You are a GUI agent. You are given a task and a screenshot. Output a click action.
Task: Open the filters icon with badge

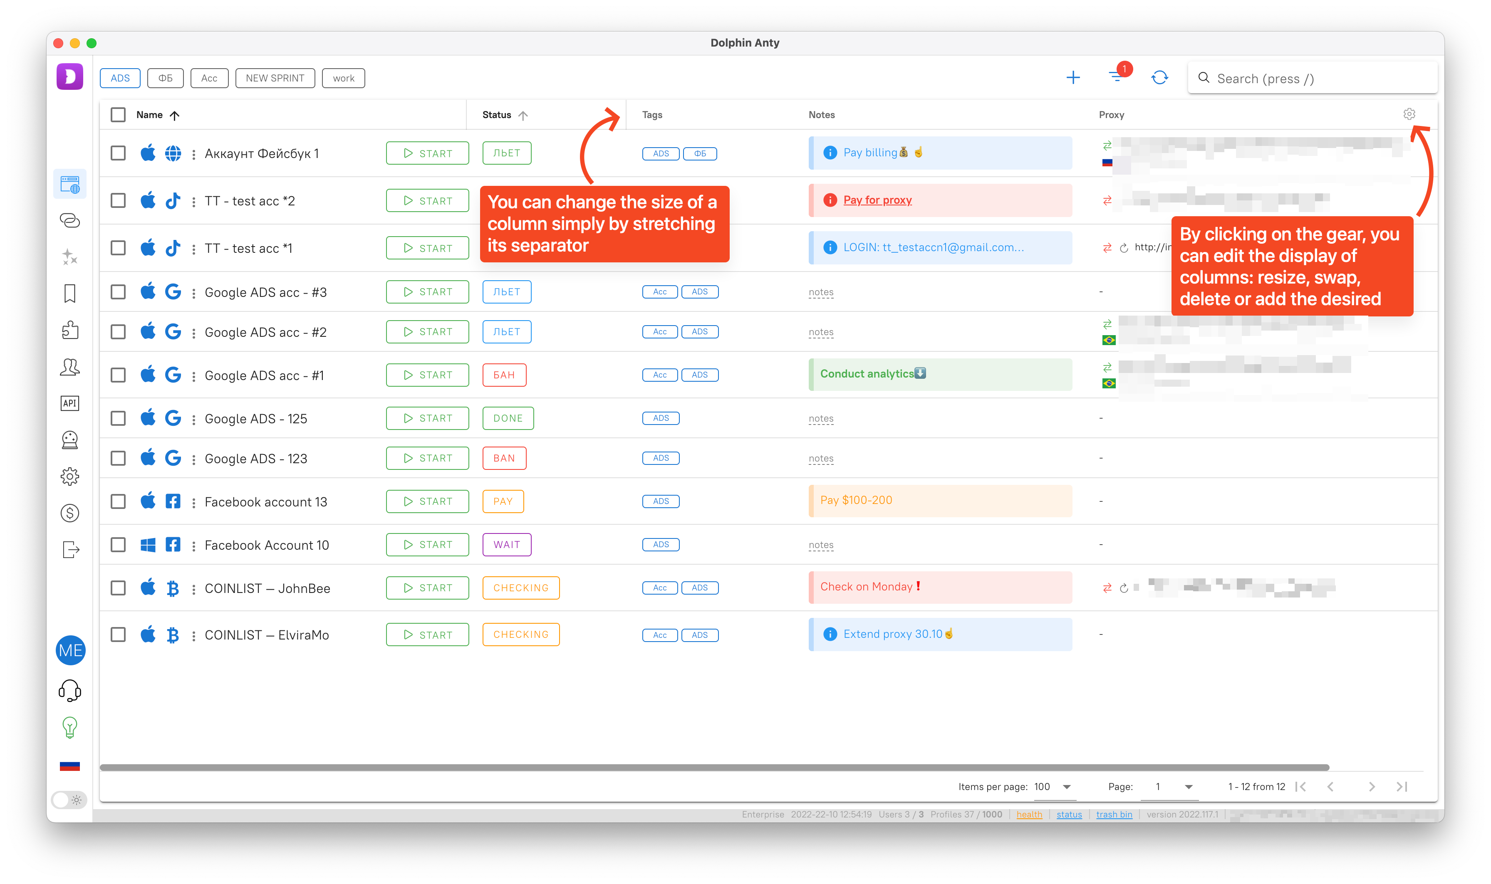tap(1116, 77)
